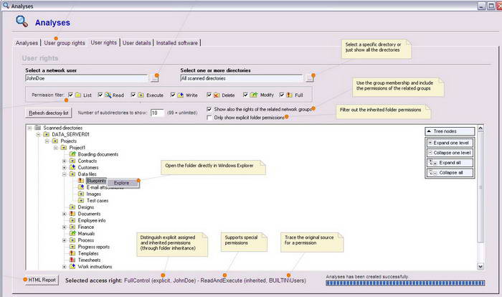The height and width of the screenshot is (297, 502).
Task: Expand the Work instructions tree node
Action: pos(64,267)
